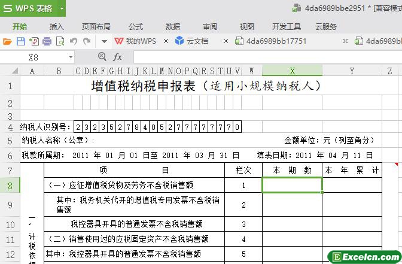
Task: Switch to the 云文档 document tab
Action: (192, 41)
